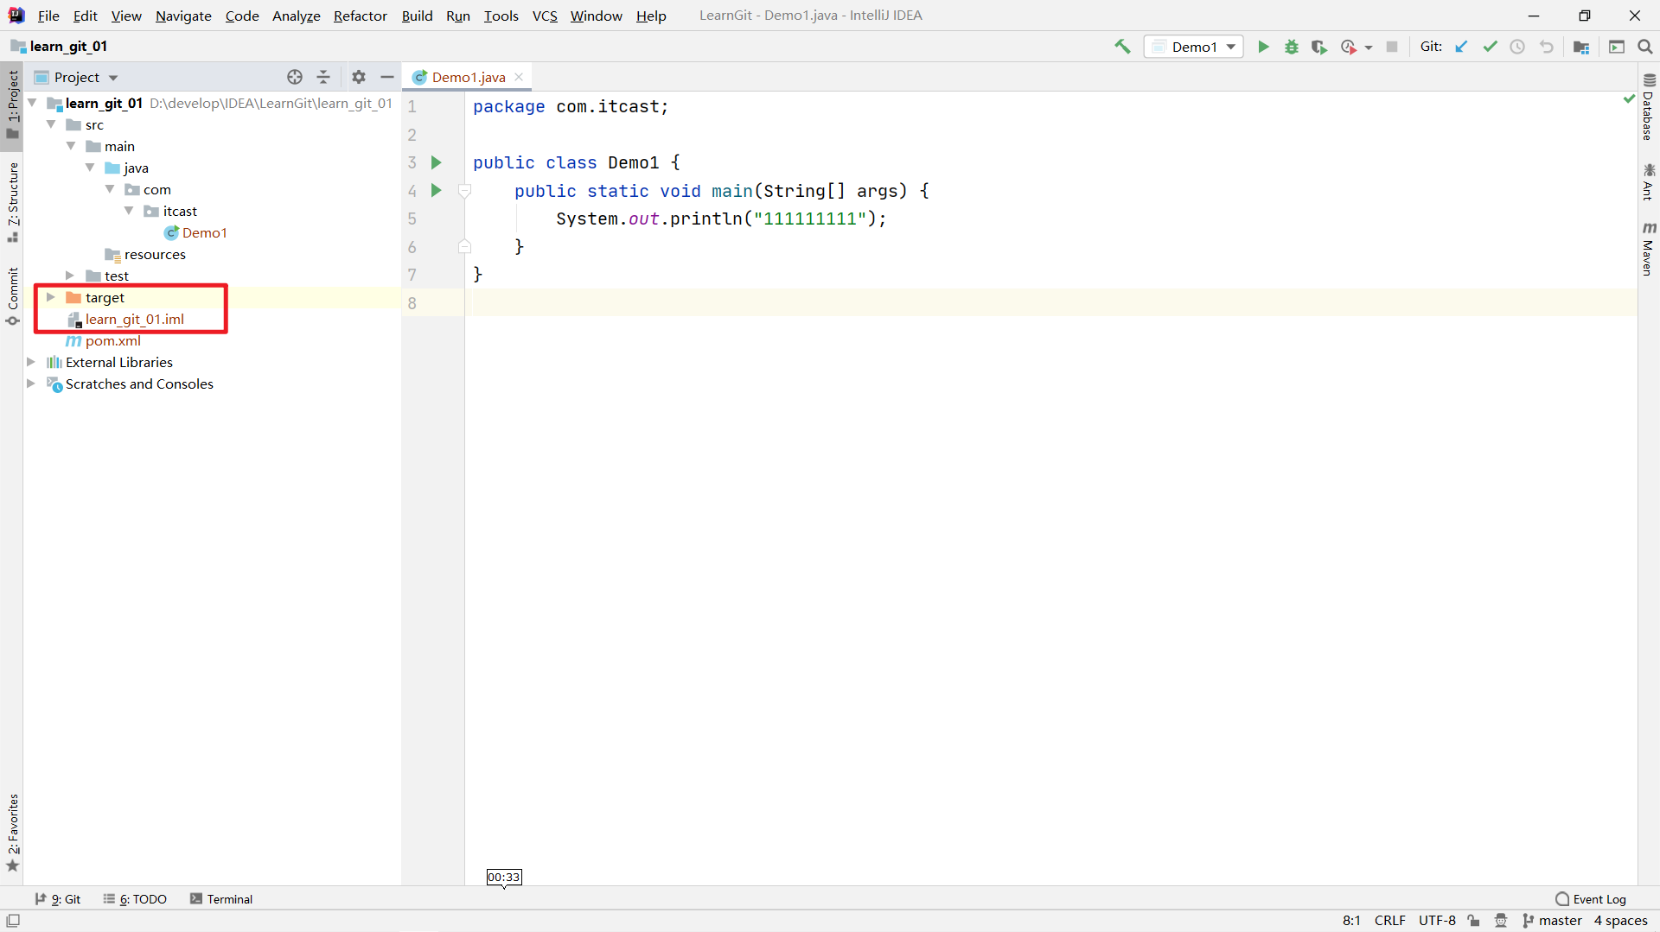The width and height of the screenshot is (1660, 932).
Task: Collapse the java folder
Action: 90,168
